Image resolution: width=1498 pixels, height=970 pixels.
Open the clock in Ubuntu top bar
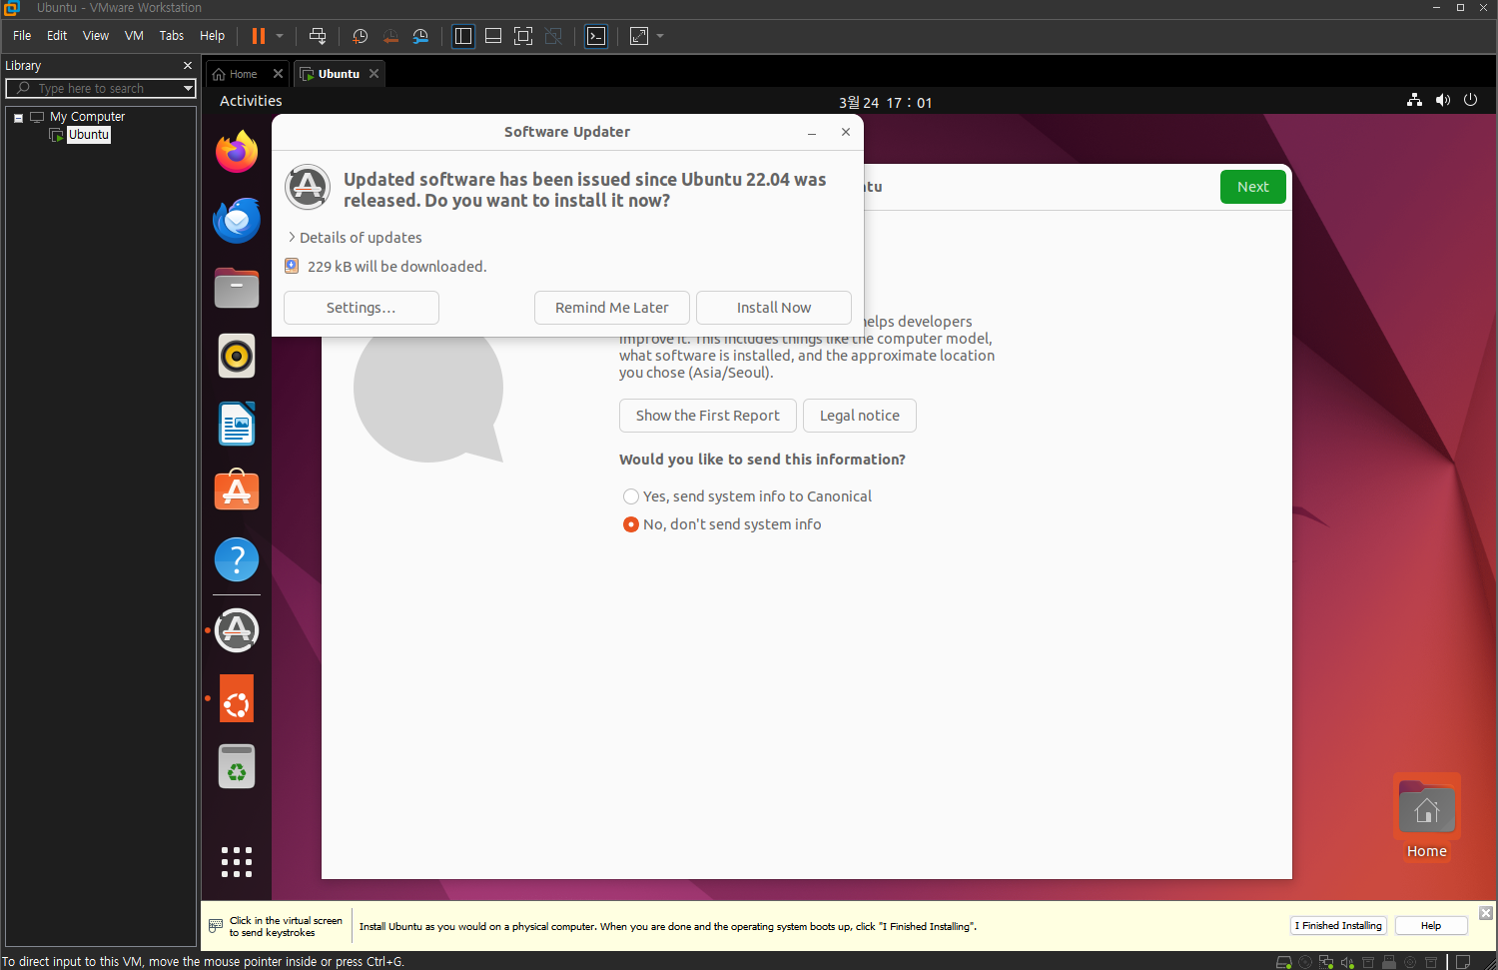885,102
